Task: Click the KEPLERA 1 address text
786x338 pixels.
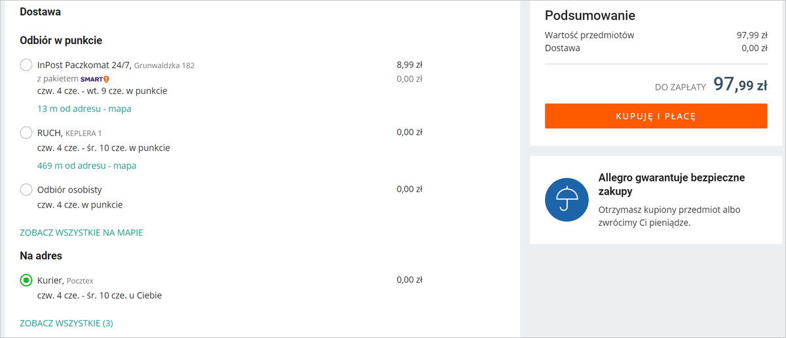Action: tap(84, 134)
